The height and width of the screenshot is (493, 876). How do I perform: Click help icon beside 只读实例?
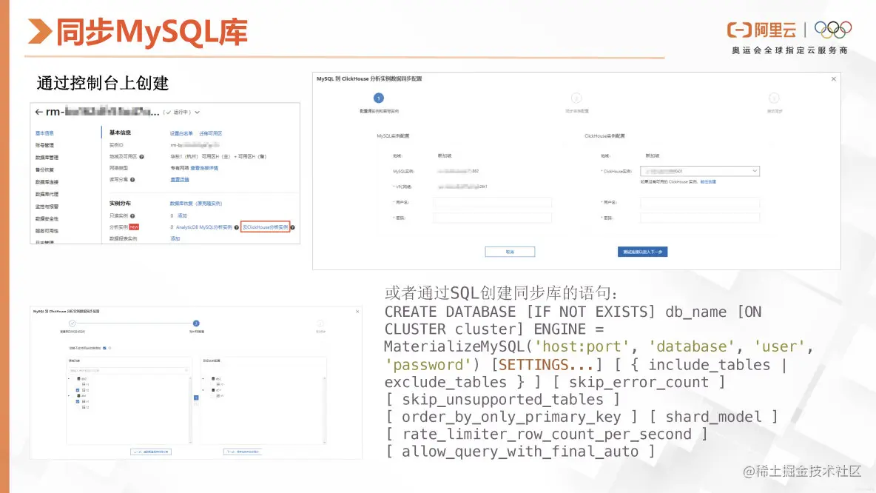click(x=132, y=215)
